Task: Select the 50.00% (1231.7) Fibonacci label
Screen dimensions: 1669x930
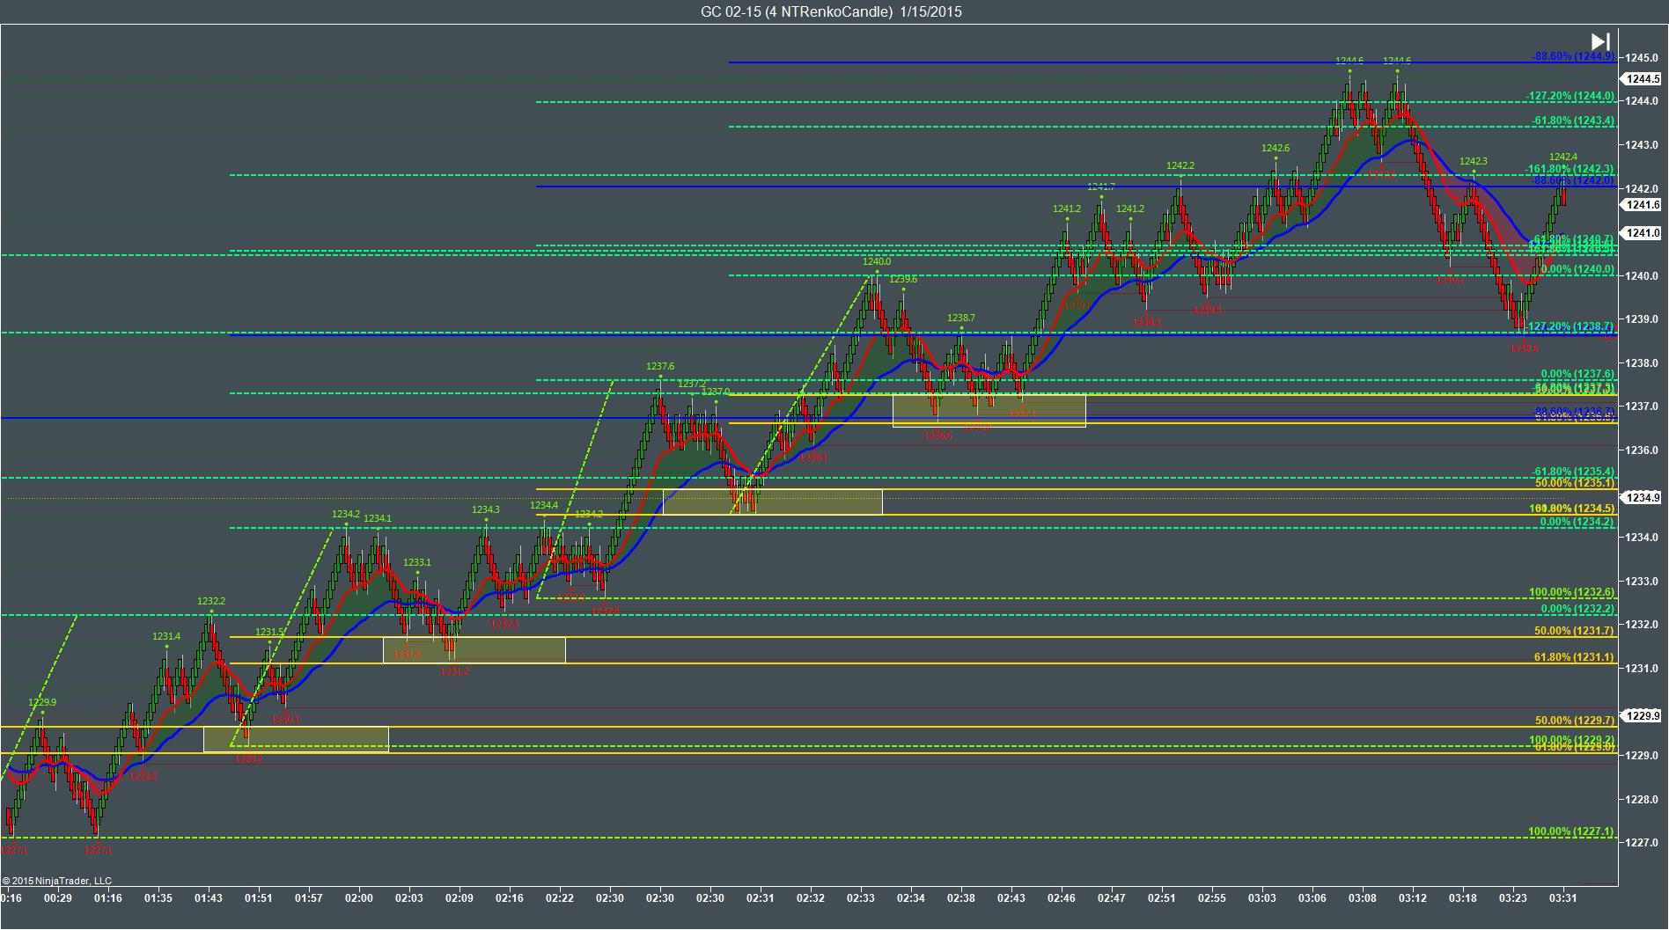Action: [x=1575, y=631]
